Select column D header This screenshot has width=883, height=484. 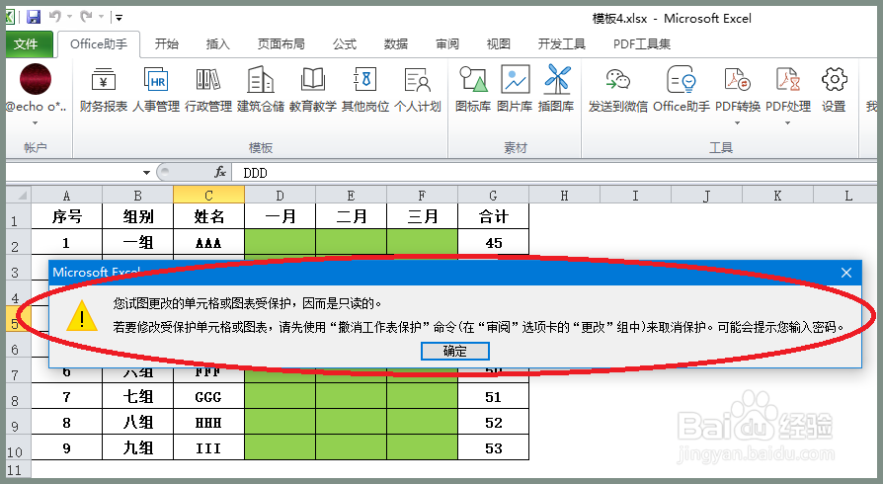[280, 196]
